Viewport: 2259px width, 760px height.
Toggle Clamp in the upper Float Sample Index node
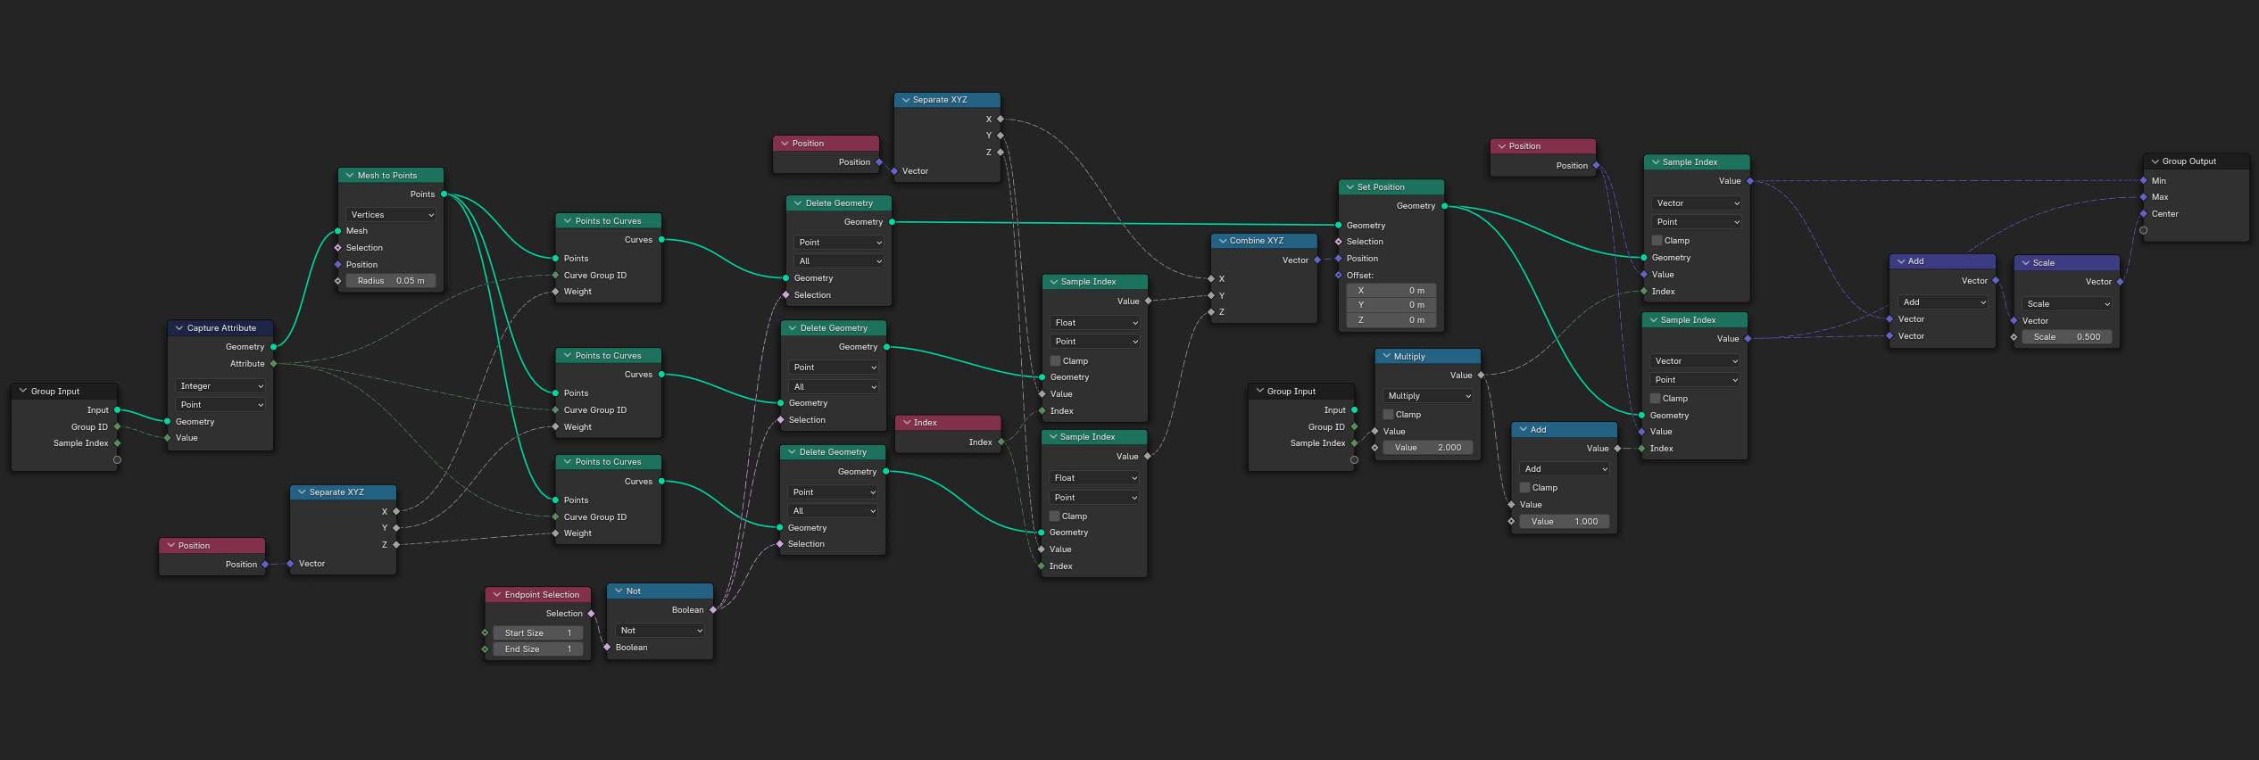(x=1056, y=361)
